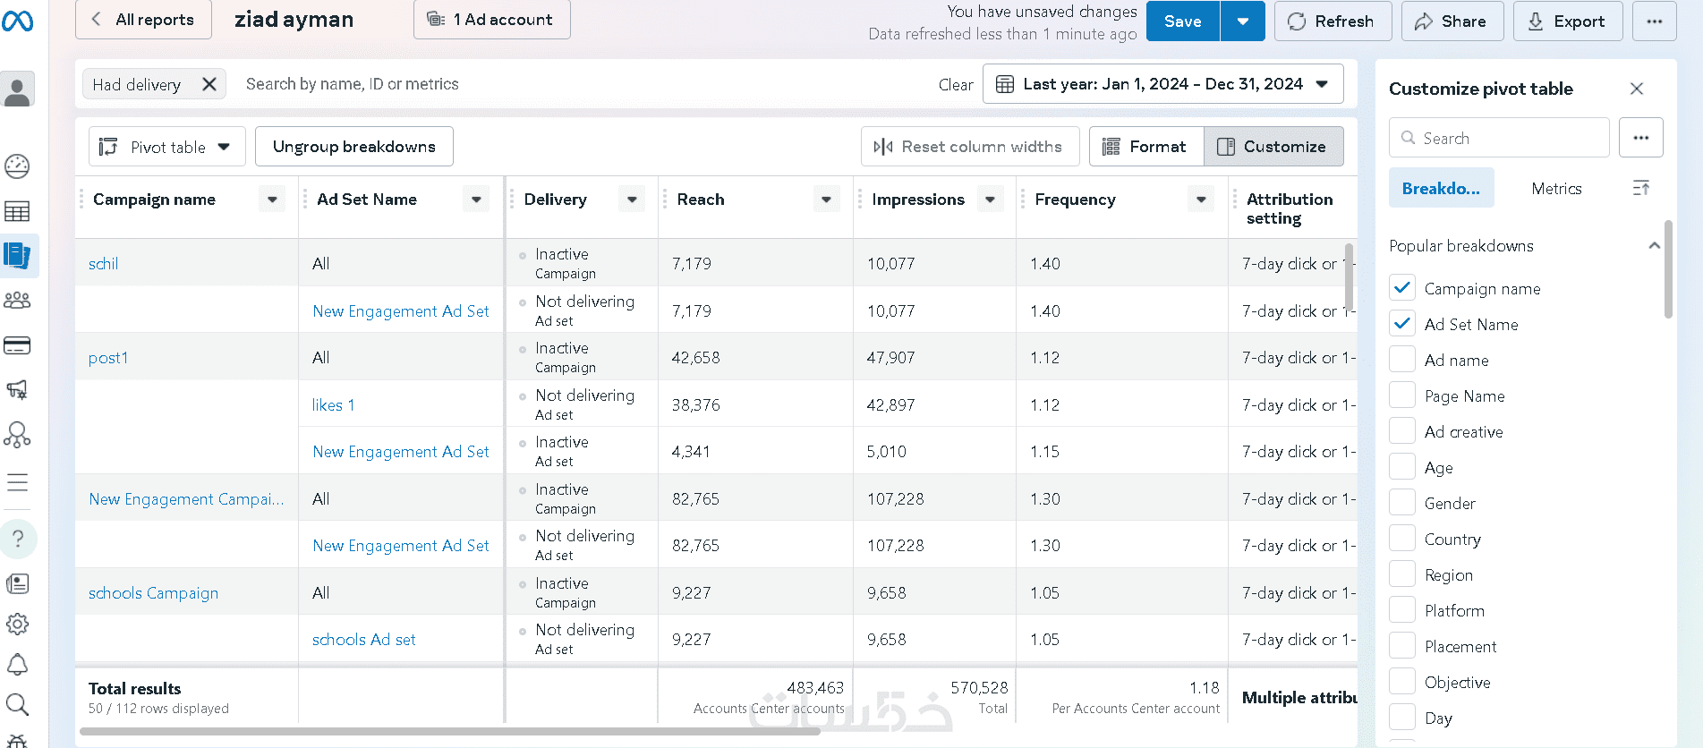Open the help question mark icon

coord(17,539)
